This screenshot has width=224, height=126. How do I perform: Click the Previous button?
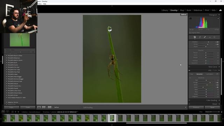click(x=196, y=107)
